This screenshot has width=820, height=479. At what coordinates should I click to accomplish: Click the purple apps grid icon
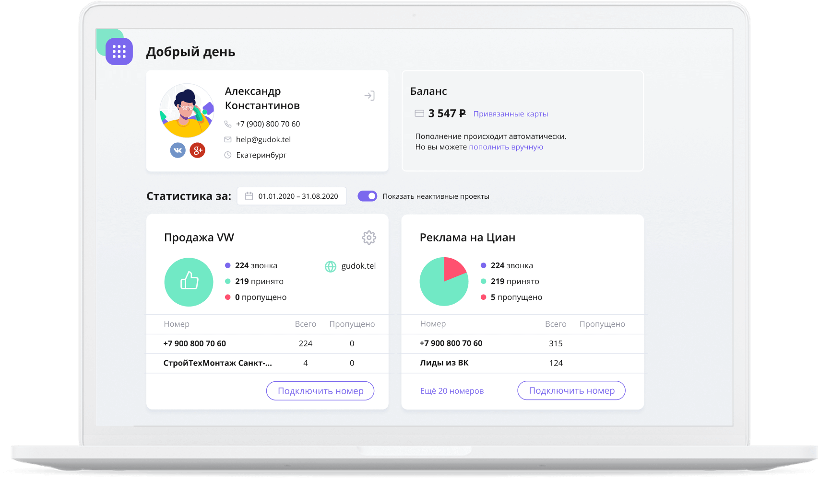[119, 51]
